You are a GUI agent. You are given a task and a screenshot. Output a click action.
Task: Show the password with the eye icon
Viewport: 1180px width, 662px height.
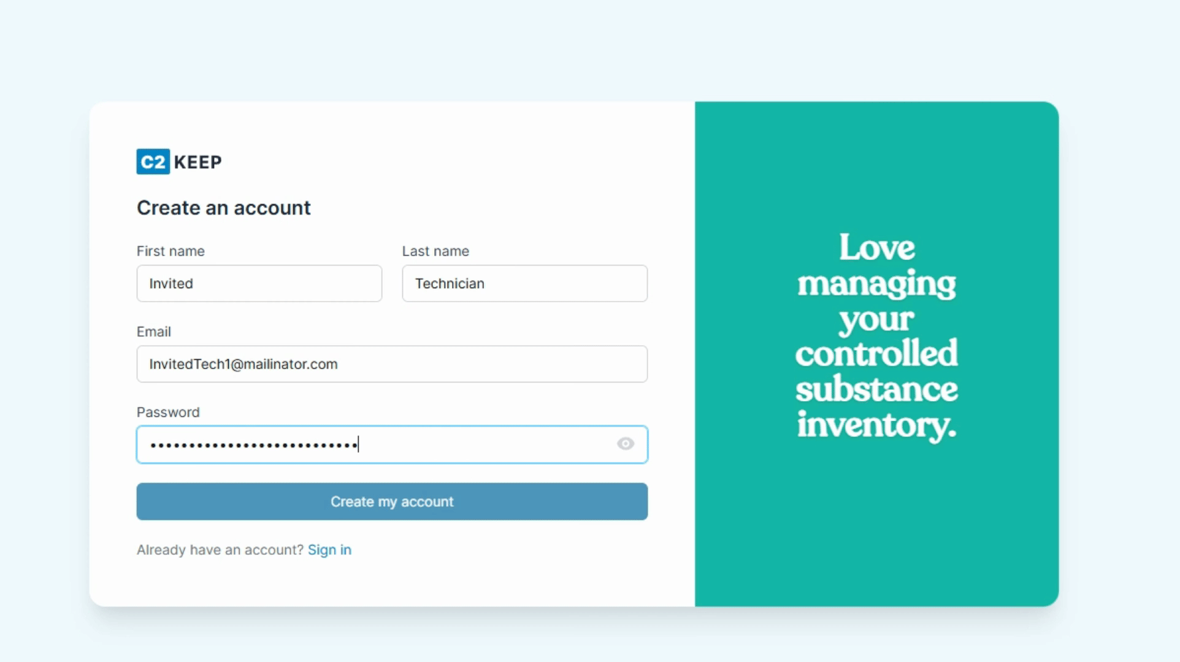tap(625, 444)
